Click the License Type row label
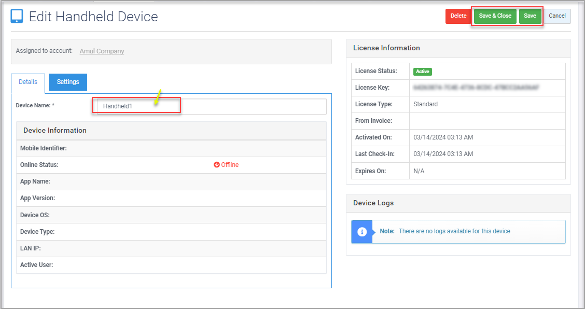585x309 pixels. 374,104
